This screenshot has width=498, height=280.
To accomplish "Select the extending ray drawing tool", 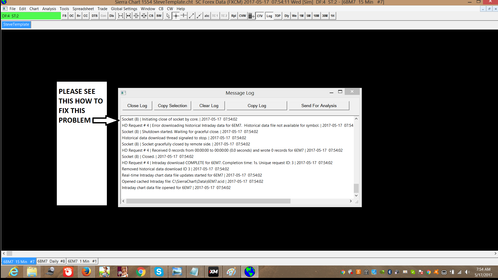I will point(199,16).
